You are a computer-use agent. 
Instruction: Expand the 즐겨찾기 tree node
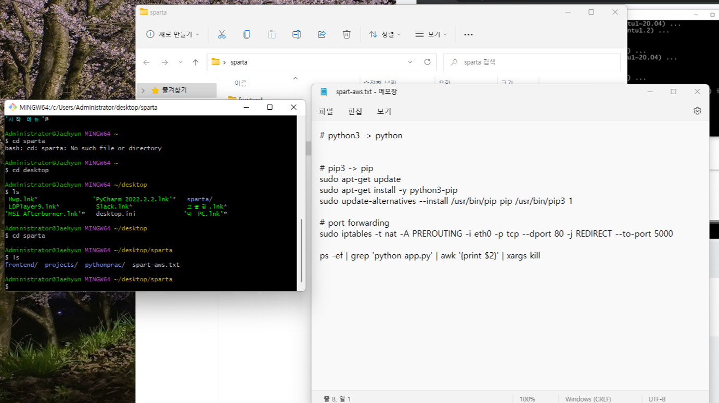tap(143, 90)
